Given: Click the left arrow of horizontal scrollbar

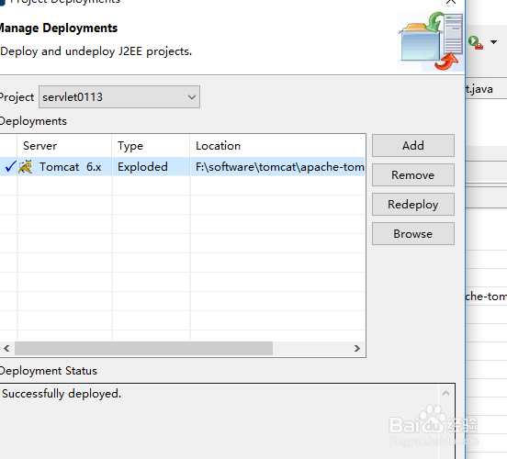Looking at the screenshot, I should pyautogui.click(x=6, y=349).
